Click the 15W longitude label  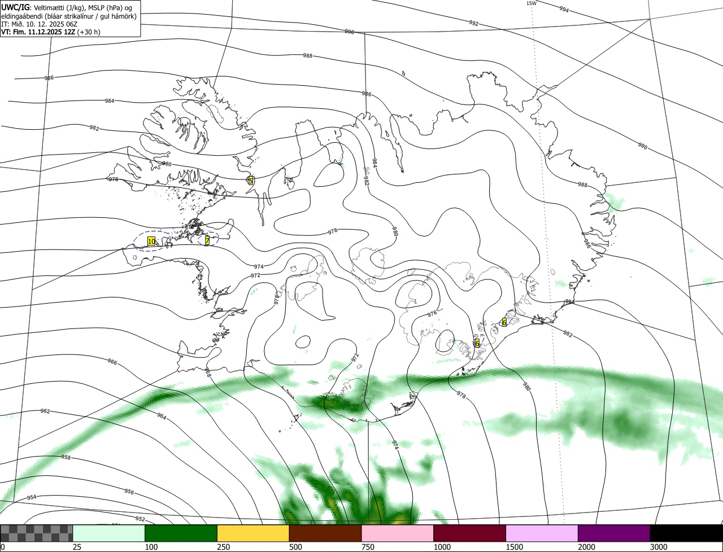(531, 3)
